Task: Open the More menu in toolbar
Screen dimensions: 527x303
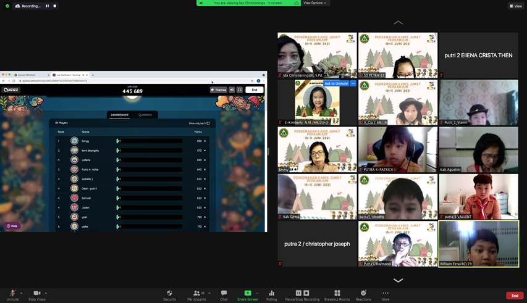Action: [386, 294]
